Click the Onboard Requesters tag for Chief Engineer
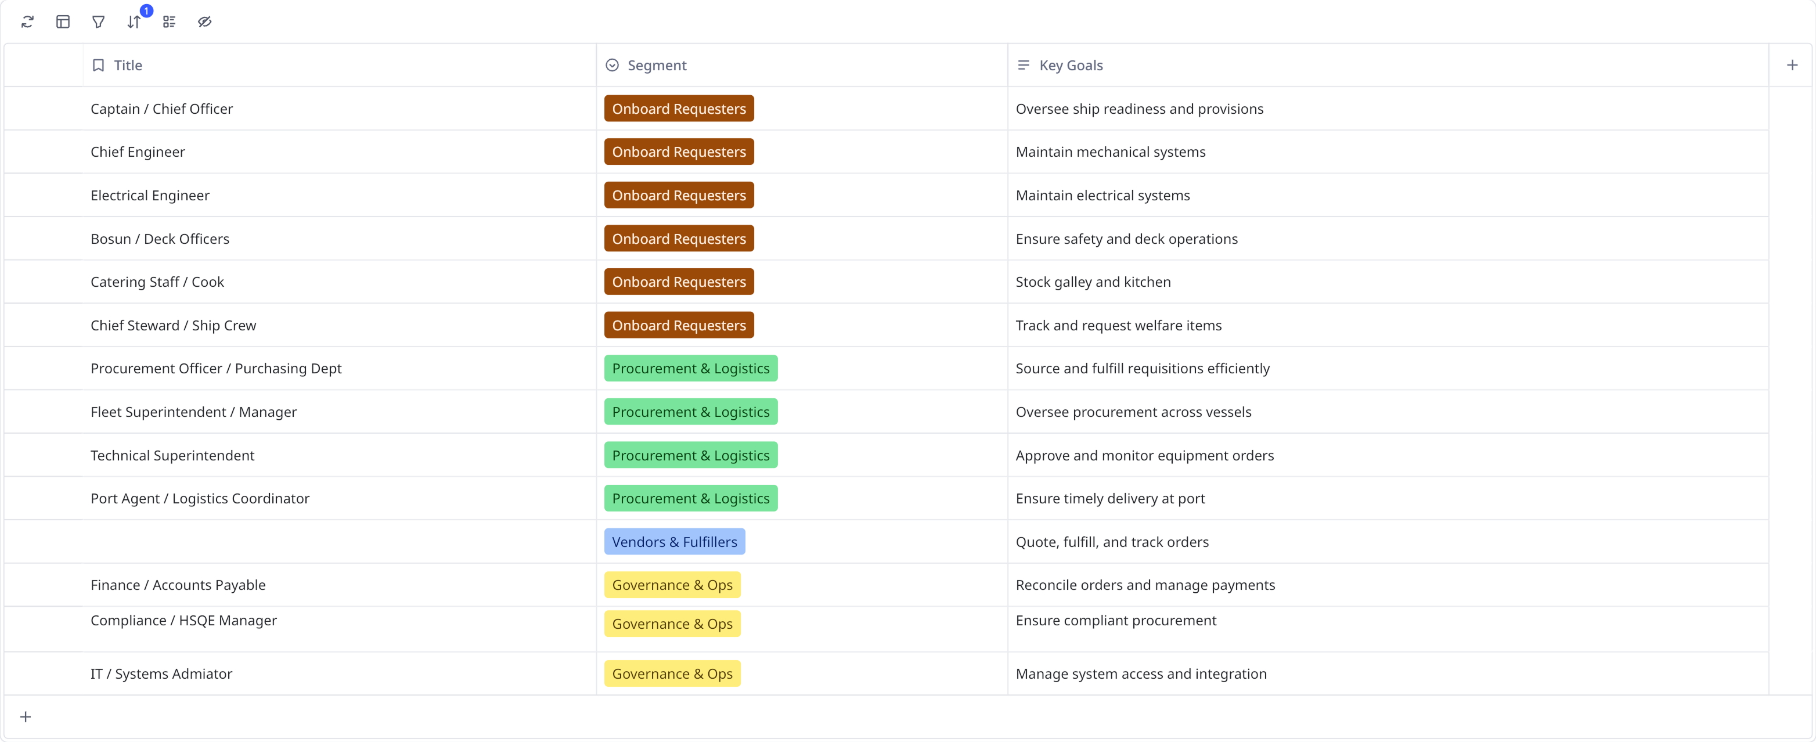Image resolution: width=1816 pixels, height=742 pixels. coord(678,152)
